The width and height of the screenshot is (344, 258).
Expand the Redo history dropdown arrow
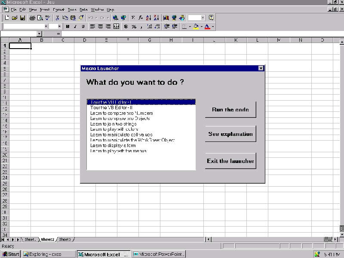point(108,18)
